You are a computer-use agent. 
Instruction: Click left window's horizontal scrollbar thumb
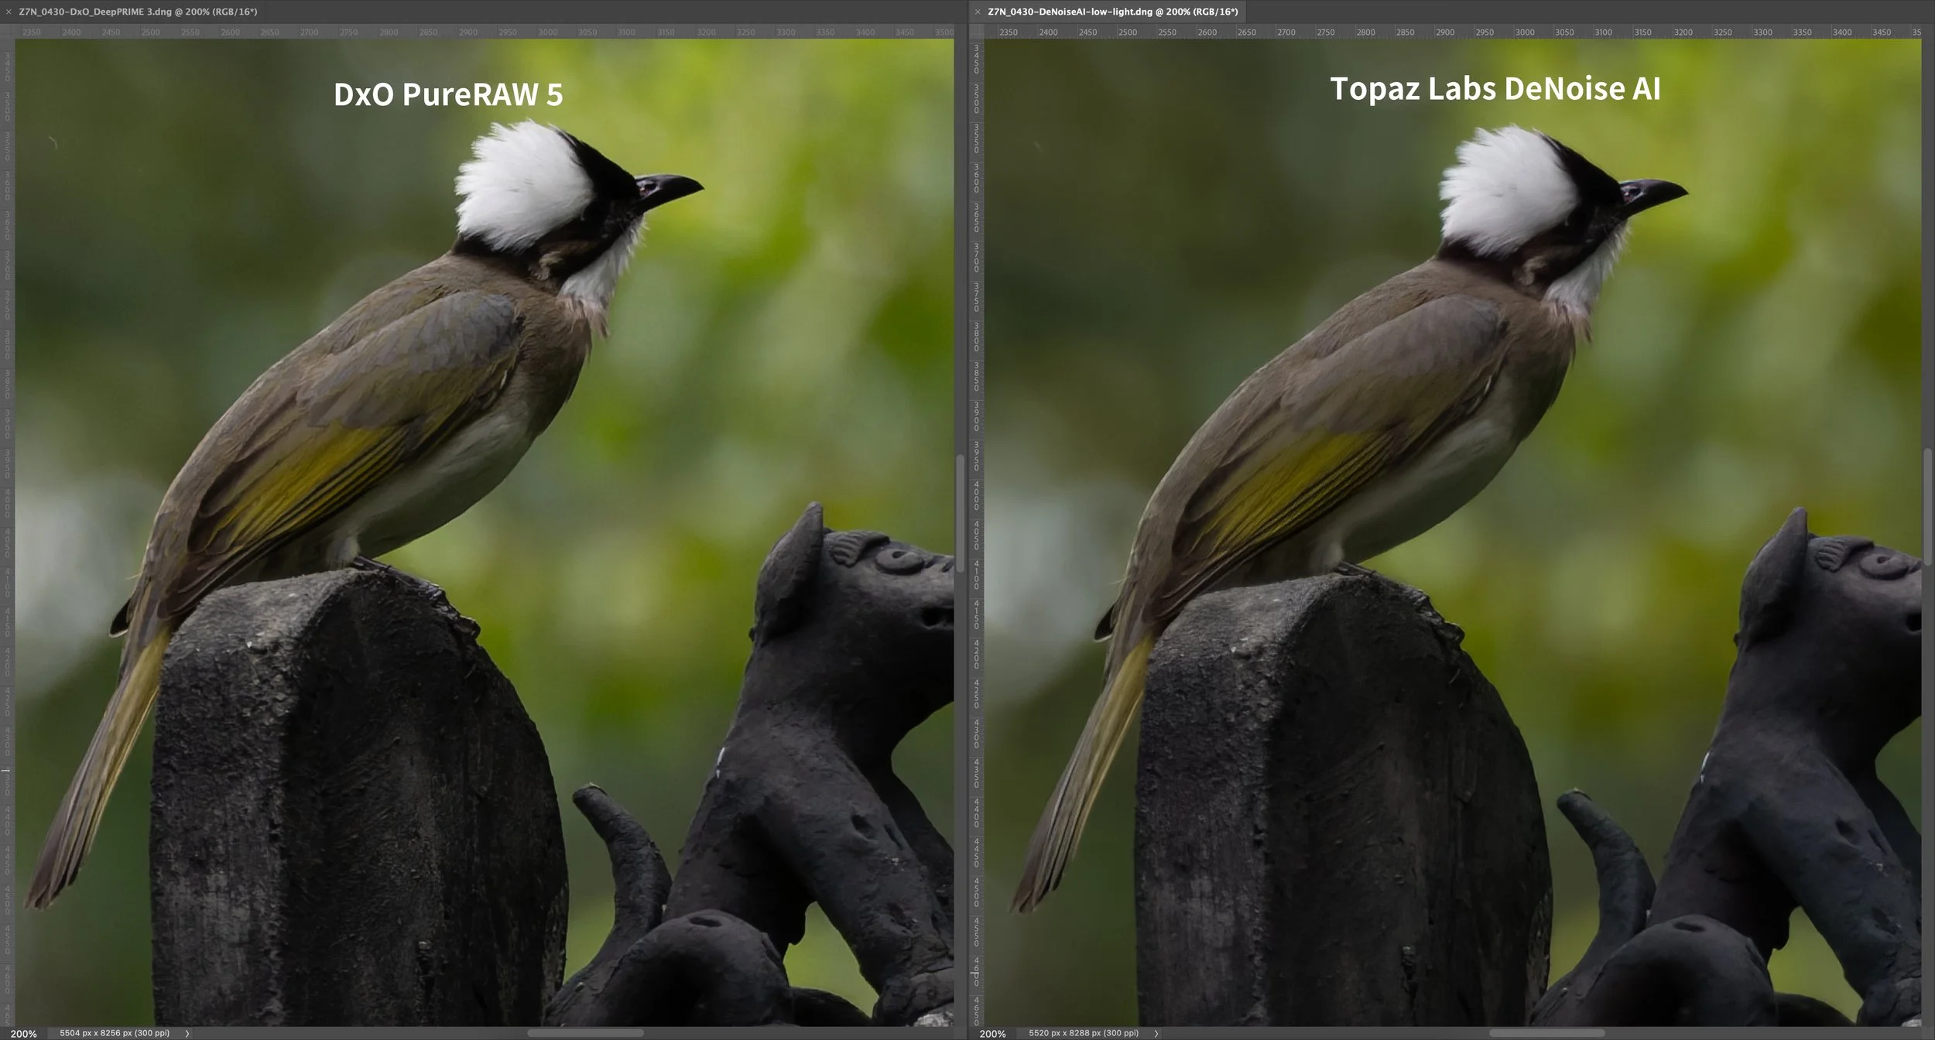[585, 1033]
